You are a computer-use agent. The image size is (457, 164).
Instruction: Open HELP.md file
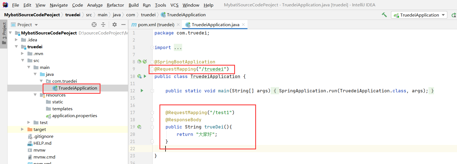click(40, 143)
